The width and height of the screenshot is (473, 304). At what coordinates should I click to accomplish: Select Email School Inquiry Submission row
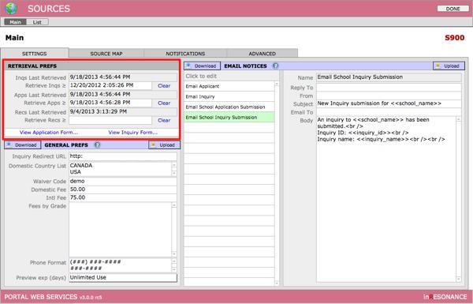pos(229,117)
